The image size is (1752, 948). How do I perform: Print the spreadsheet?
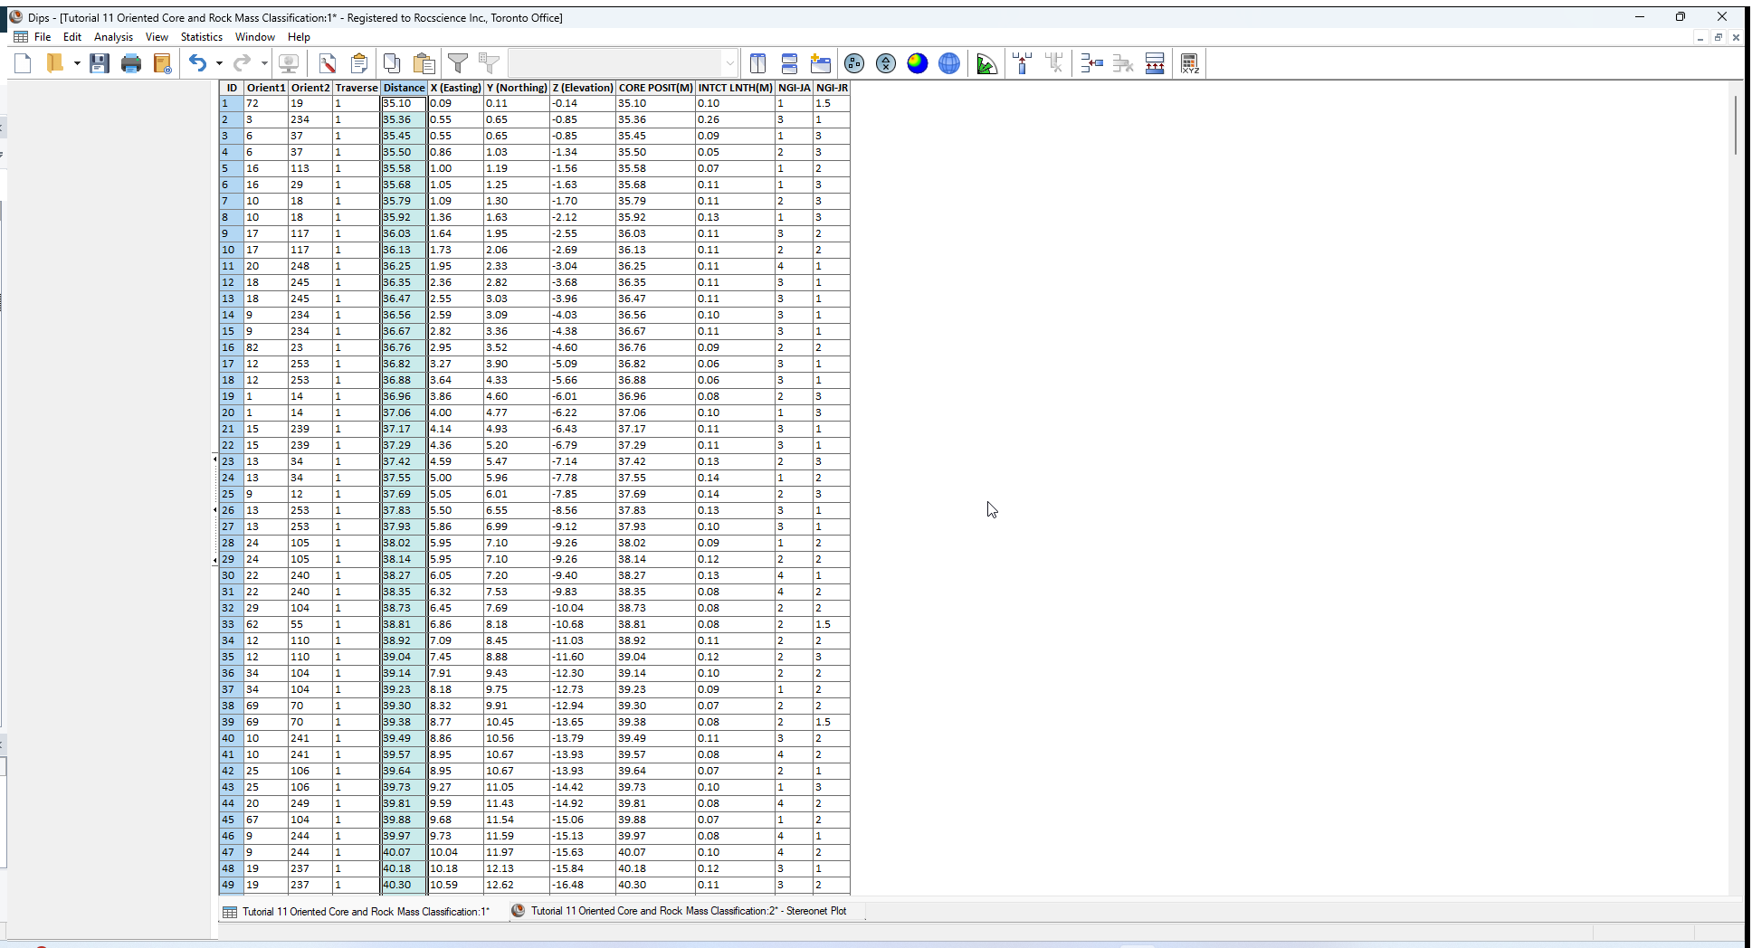point(131,63)
